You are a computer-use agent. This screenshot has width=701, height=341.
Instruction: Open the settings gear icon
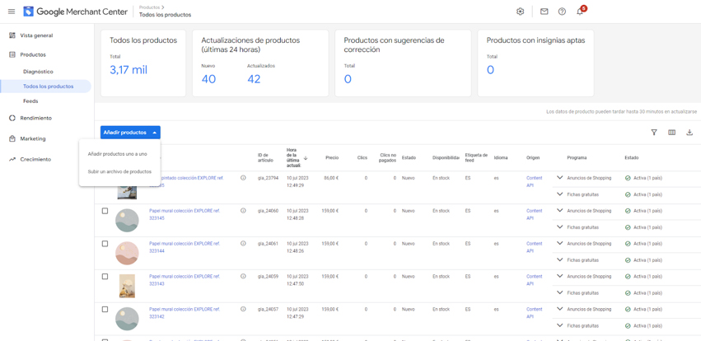coord(520,12)
